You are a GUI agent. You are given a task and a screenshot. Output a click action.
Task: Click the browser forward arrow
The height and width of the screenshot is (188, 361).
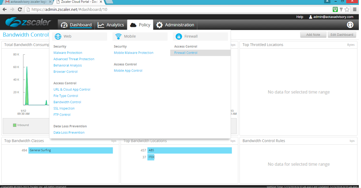[x=12, y=9]
